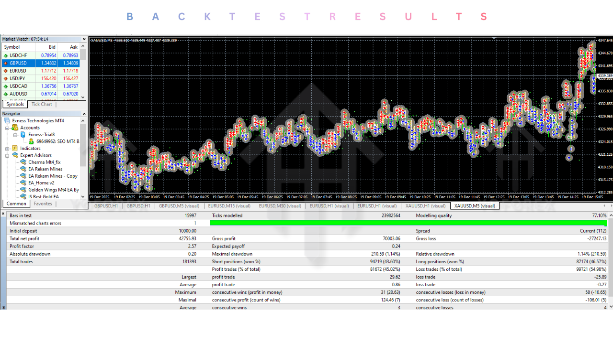Click the Exness-Trial8 server icon

pos(23,135)
